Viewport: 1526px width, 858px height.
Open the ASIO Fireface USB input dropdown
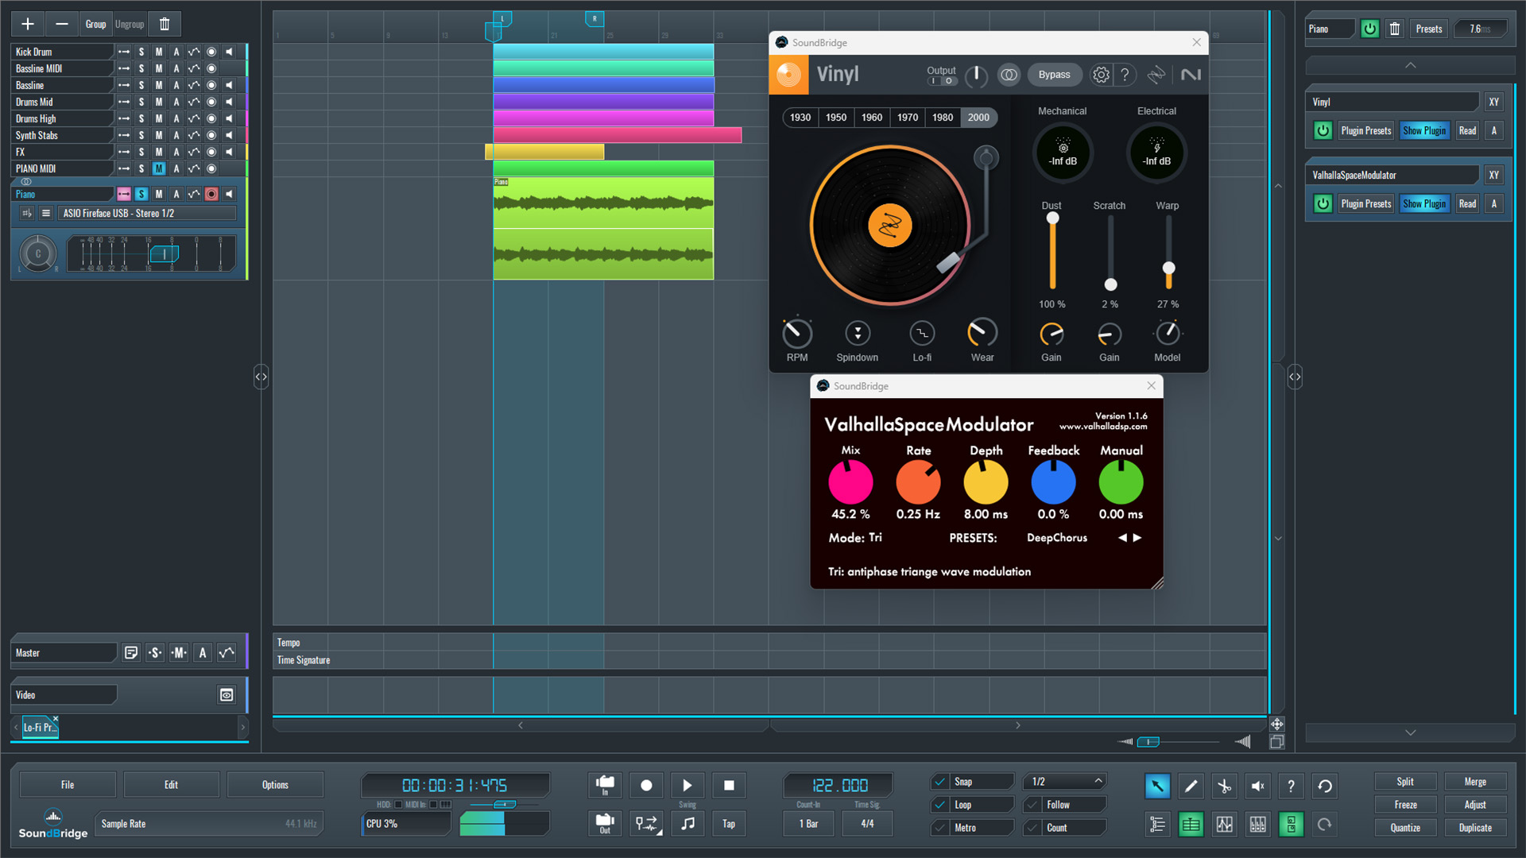(x=148, y=213)
